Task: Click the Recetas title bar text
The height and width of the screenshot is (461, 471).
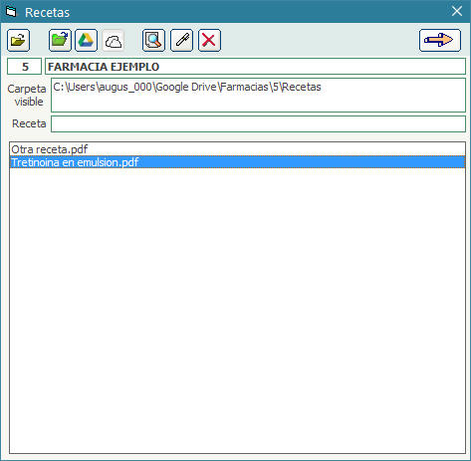Action: click(47, 13)
